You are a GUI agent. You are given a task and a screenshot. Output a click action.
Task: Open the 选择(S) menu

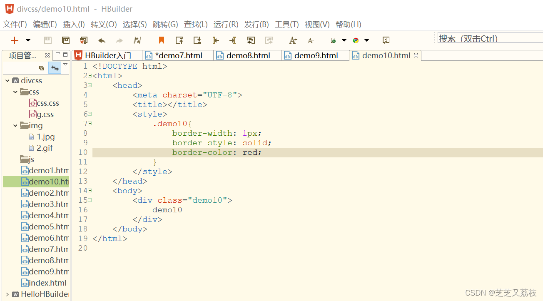[x=135, y=25]
